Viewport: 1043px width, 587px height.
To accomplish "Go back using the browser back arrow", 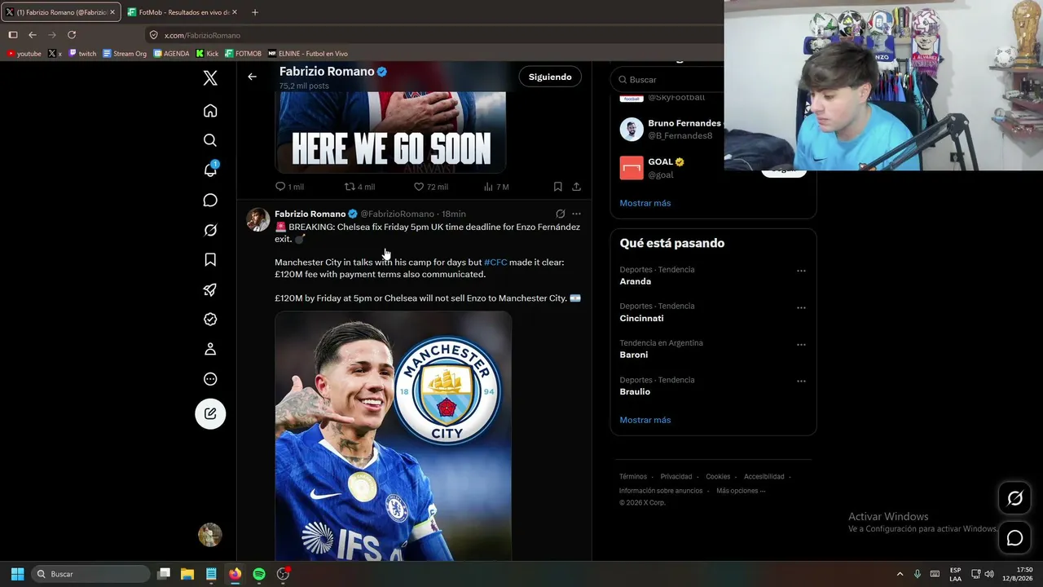I will coord(33,35).
